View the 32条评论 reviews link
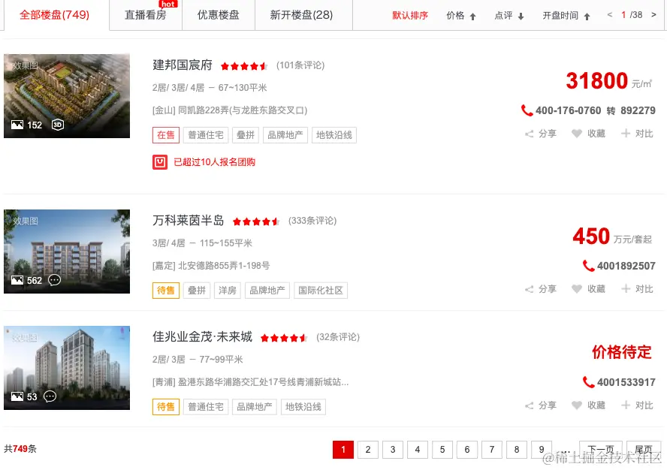 pyautogui.click(x=338, y=337)
